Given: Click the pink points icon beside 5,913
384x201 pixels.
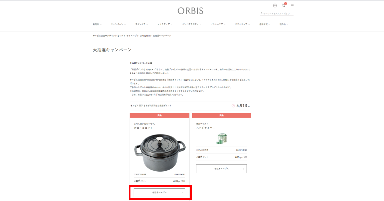Looking at the screenshot, I should (233, 106).
